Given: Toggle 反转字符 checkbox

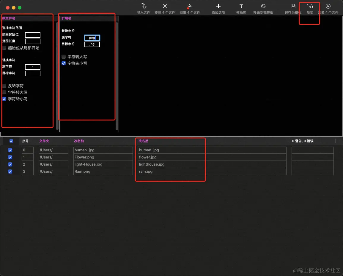Looking at the screenshot, I should [x=4, y=86].
